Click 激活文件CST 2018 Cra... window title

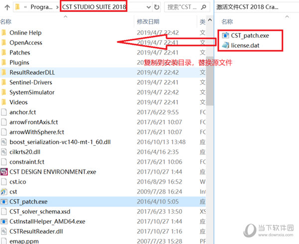tap(247, 7)
